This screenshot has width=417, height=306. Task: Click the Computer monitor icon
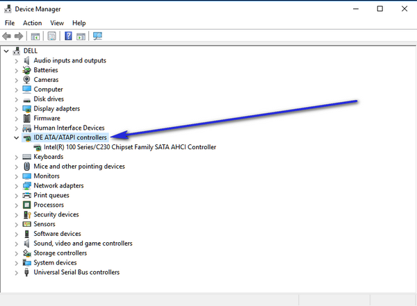point(26,90)
